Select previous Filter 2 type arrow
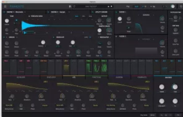The height and width of the screenshot is (117, 183). tap(139, 40)
